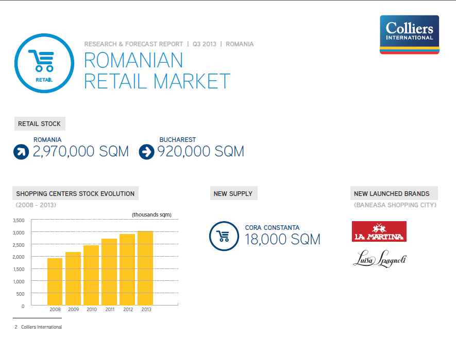Viewport: 456px width, 342px height.
Task: Select the CORA CONSTANTA label
Action: point(272,228)
